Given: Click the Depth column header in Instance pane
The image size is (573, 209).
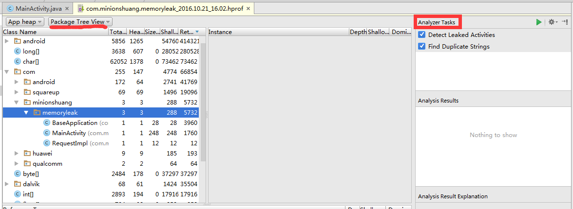Looking at the screenshot, I should (358, 32).
